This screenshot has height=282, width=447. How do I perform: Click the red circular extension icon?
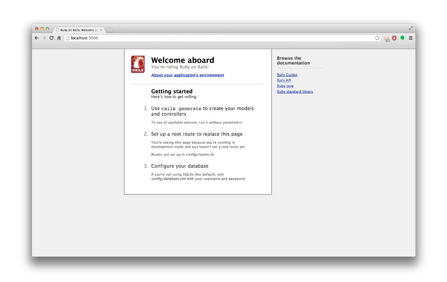394,38
